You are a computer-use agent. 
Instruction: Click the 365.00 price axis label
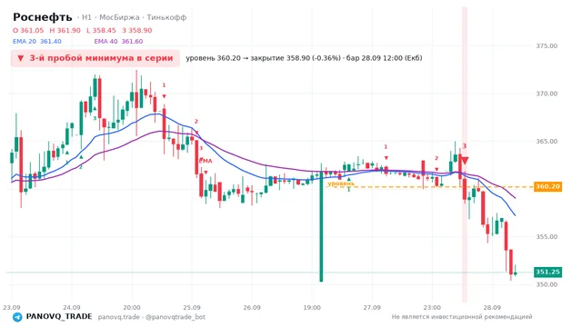(547, 142)
